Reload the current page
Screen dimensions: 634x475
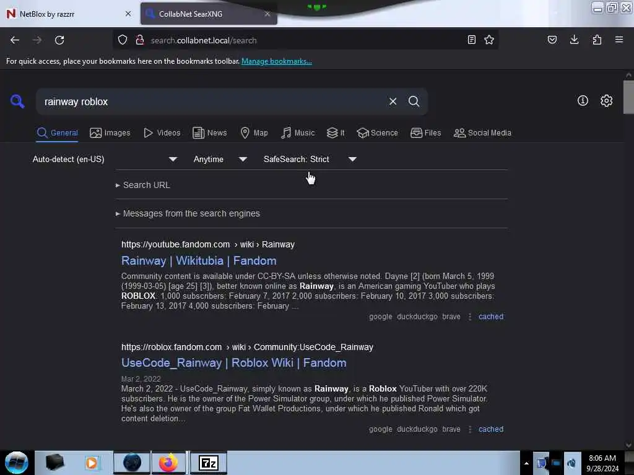click(x=59, y=40)
